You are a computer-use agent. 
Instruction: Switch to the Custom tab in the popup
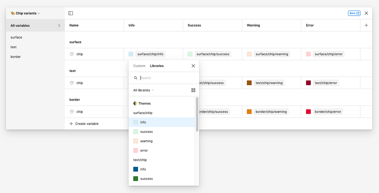139,66
